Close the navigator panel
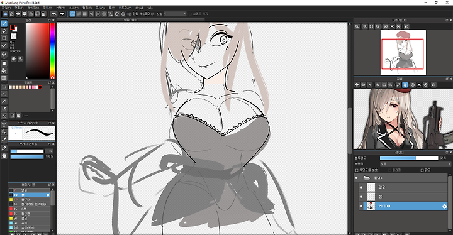Image resolution: width=453 pixels, height=235 pixels. tap(450, 20)
